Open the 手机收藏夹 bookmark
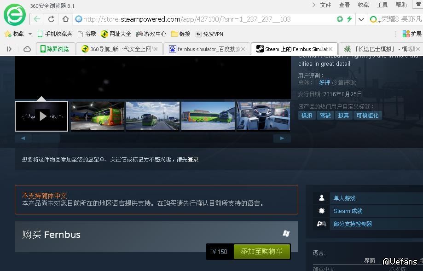The image size is (423, 271). [55, 34]
